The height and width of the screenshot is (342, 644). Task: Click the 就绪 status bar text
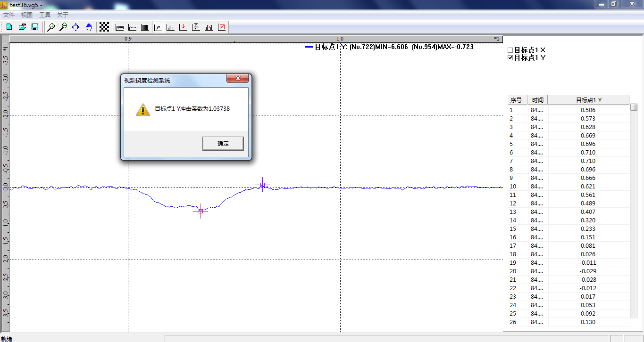click(7, 339)
